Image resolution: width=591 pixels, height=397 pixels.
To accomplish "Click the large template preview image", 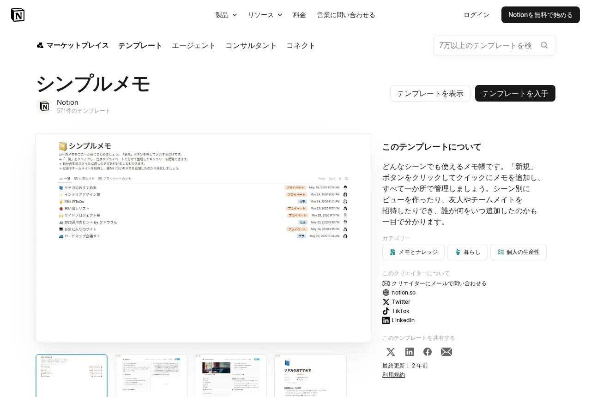I will point(203,238).
